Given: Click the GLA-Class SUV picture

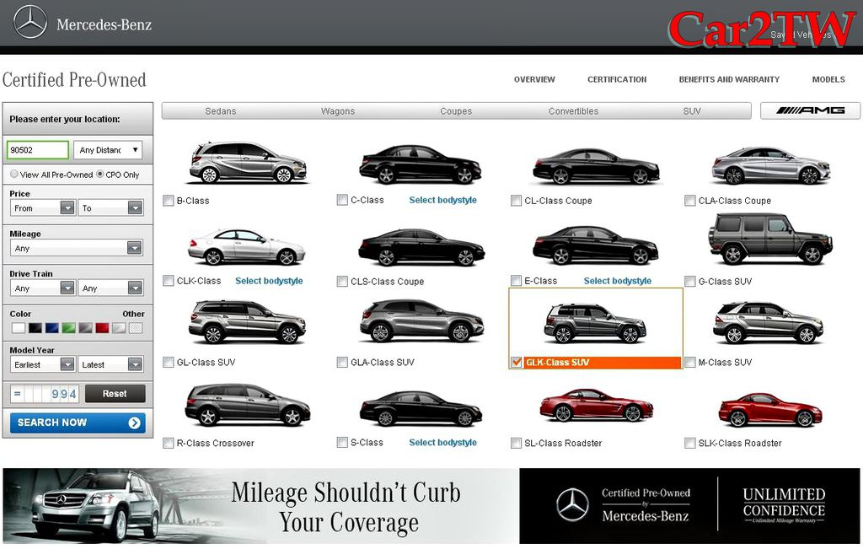Looking at the screenshot, I should click(421, 321).
